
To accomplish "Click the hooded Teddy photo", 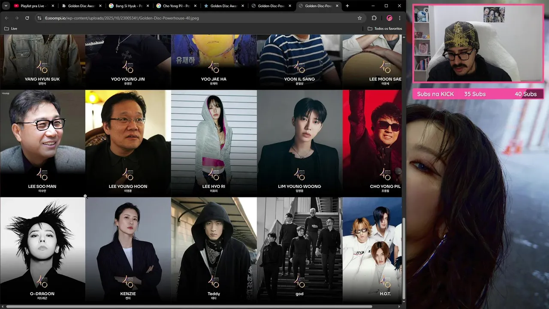I will click(214, 250).
